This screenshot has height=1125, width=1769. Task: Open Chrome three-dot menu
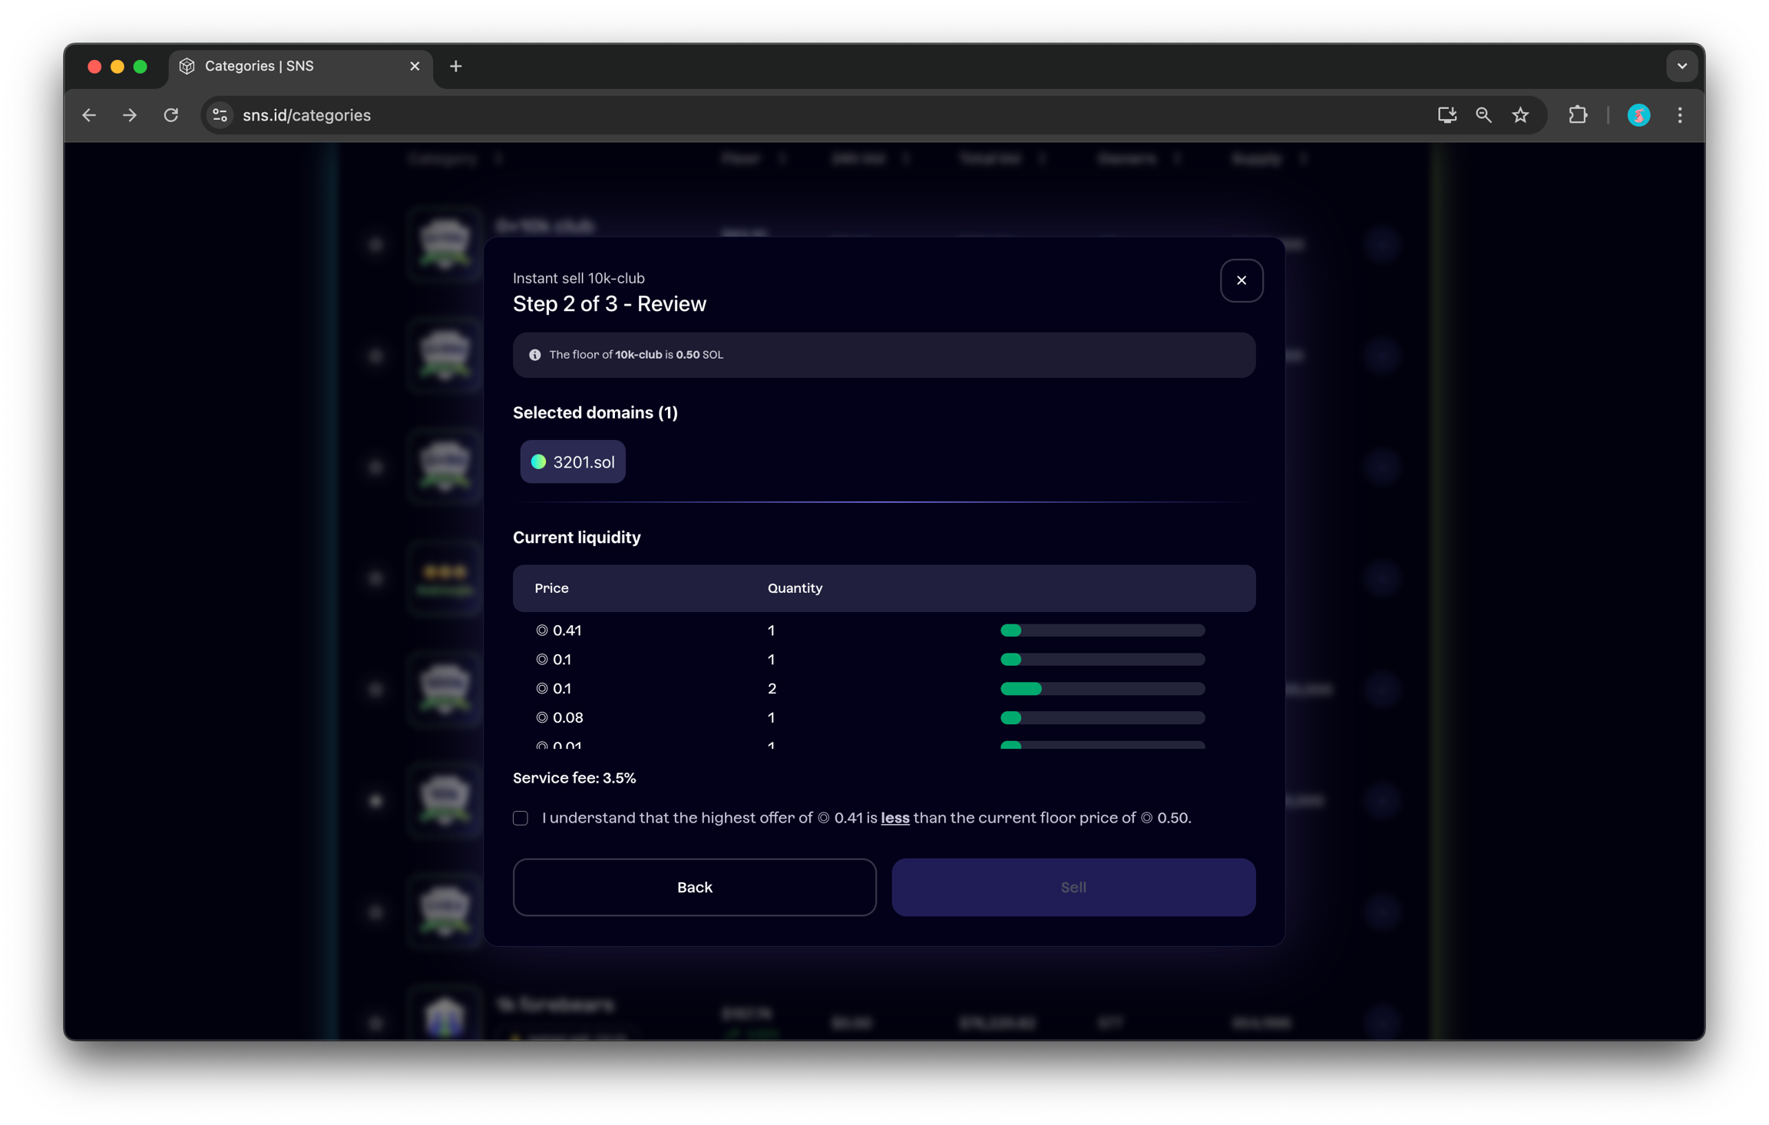tap(1680, 115)
